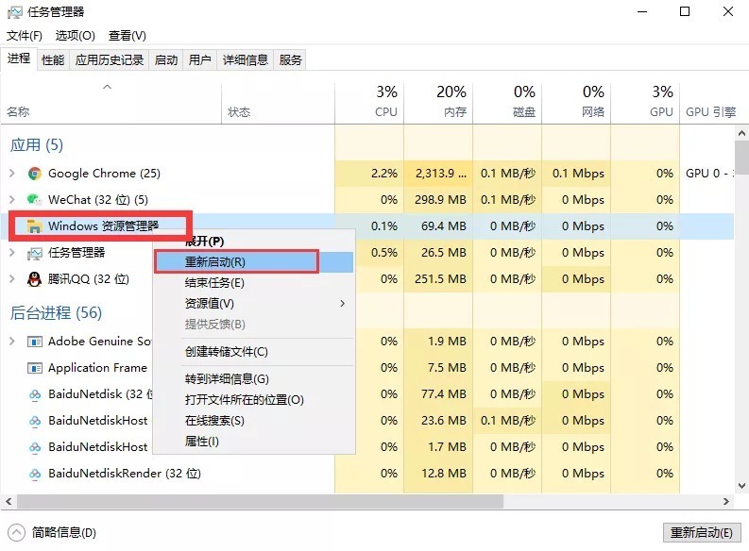Switch to the 应用历史记录 tab

click(110, 60)
